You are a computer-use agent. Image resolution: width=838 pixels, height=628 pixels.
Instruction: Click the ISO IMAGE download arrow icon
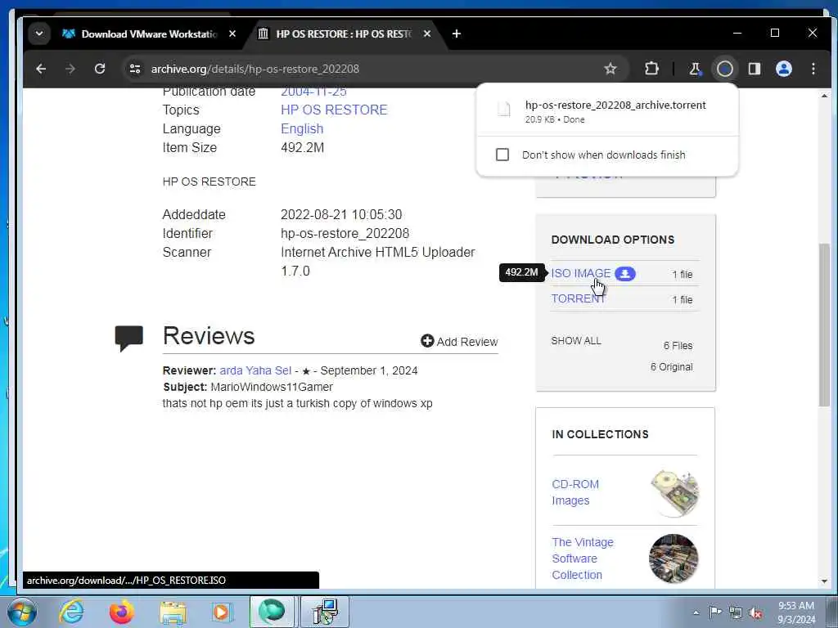tap(624, 273)
